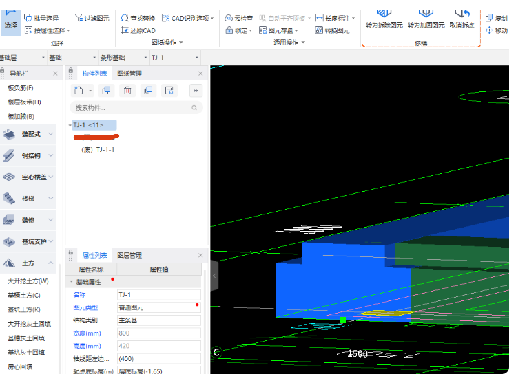Click 长度标注 dimension tool
This screenshot has width=509, height=374.
tap(335, 18)
